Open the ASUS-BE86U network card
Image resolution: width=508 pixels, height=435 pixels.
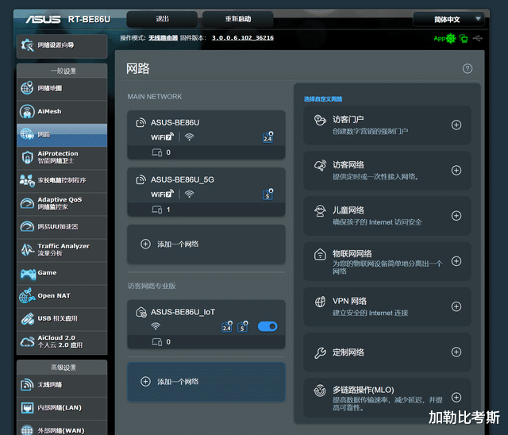(206, 135)
